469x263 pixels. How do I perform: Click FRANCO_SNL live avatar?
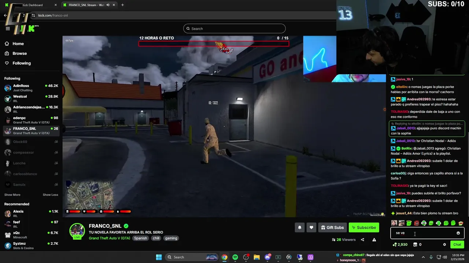pos(77,231)
